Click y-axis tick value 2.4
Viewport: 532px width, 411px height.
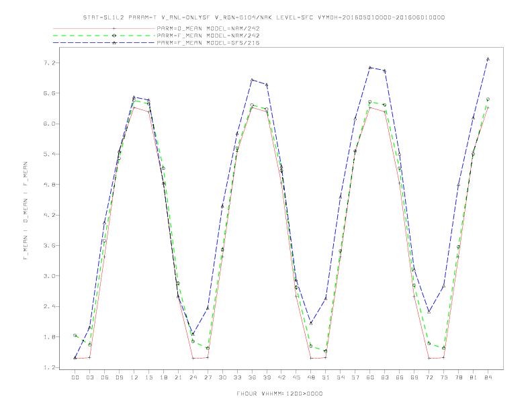point(48,306)
